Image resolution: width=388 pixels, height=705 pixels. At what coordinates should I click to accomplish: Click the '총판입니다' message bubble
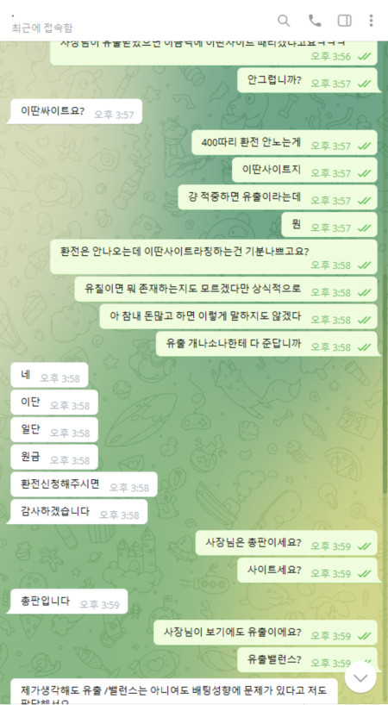[67, 602]
